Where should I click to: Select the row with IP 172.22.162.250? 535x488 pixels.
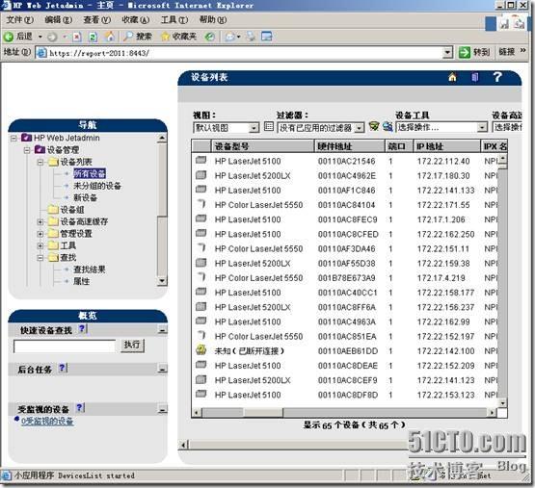coord(344,234)
